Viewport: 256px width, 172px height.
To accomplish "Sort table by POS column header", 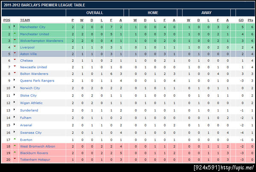I will (7, 20).
